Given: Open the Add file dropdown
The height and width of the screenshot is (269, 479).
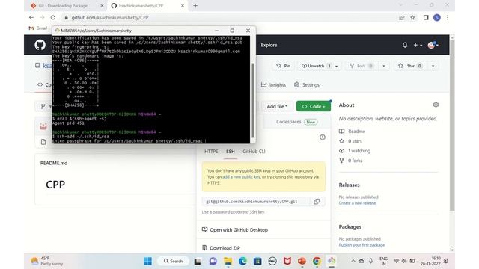Looking at the screenshot, I should pyautogui.click(x=278, y=106).
